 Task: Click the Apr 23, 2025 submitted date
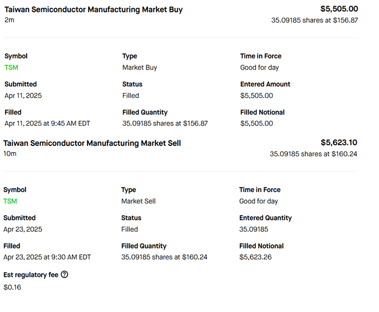[23, 230]
